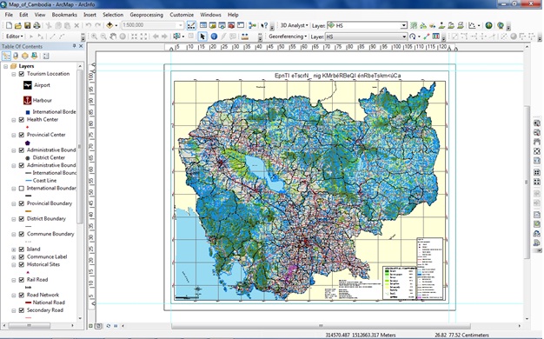Activate the Identify tool

[x=214, y=37]
